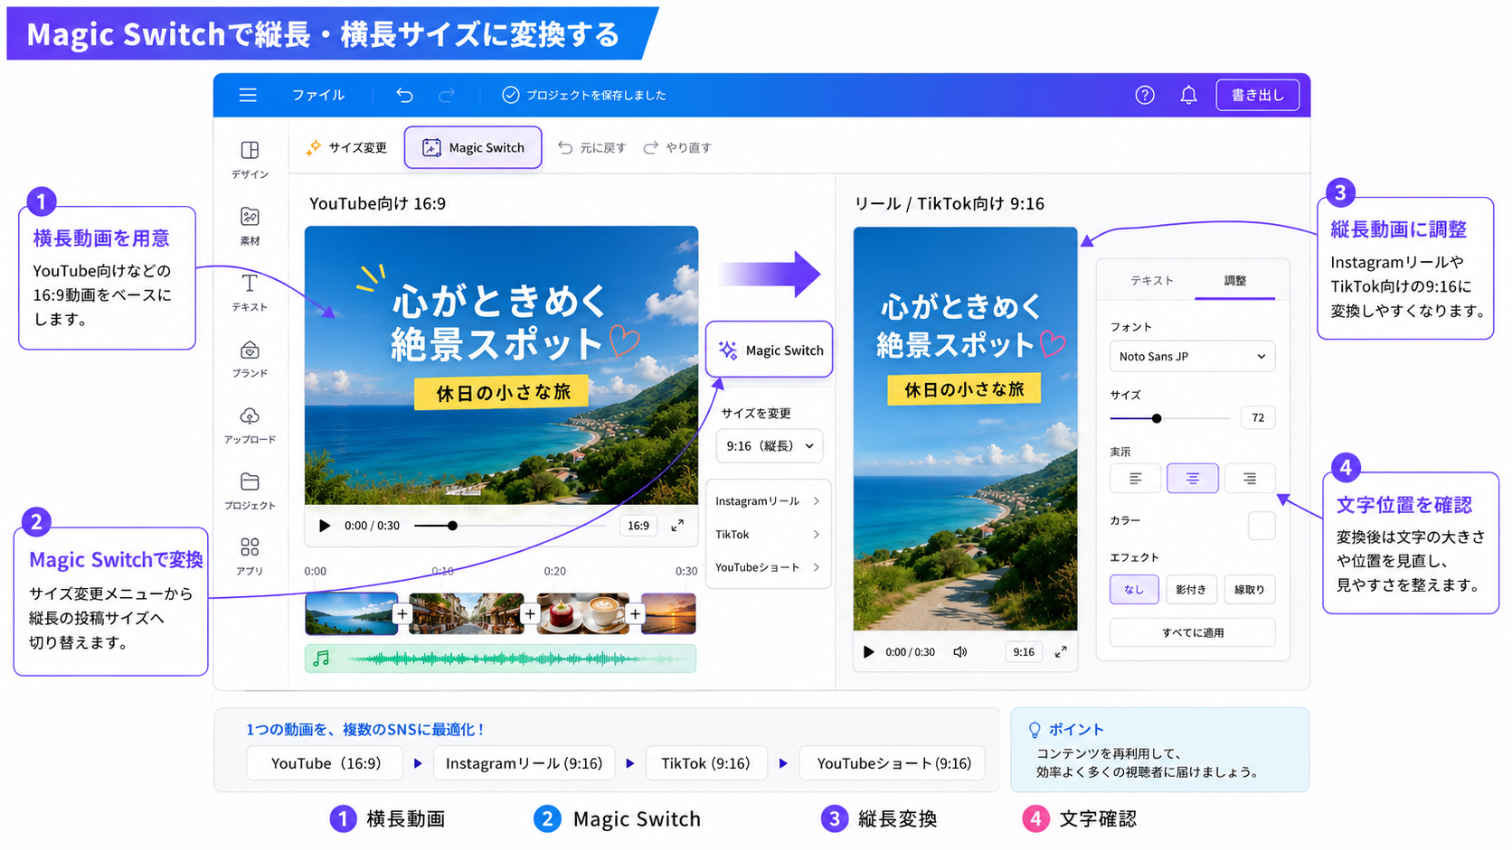
Task: Select the cake and coffee timeline clip
Action: [x=582, y=614]
